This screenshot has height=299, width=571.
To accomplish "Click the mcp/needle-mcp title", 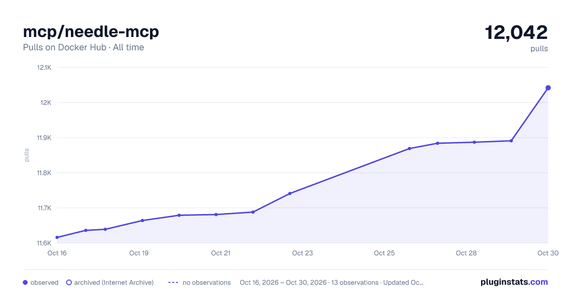I will click(x=91, y=32).
